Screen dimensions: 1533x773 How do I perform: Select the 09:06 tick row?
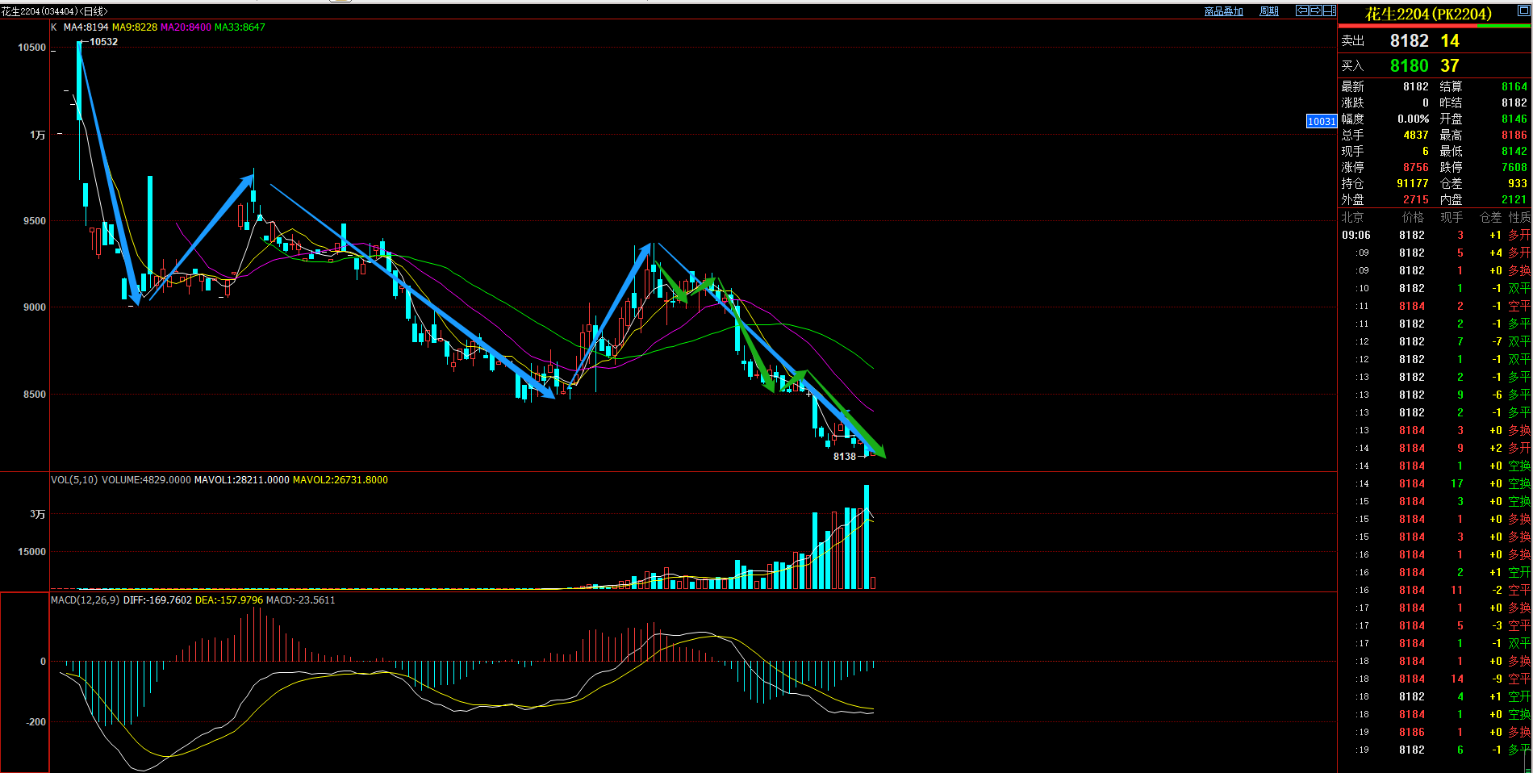[1435, 235]
